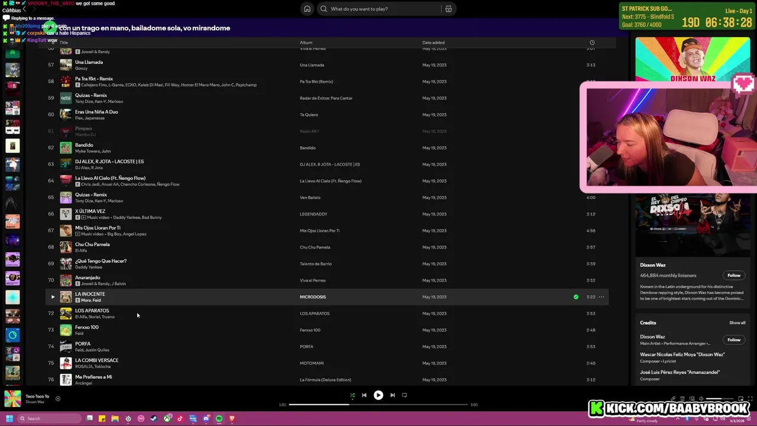Screen dimensions: 757x426
Task: Sort tracks by Album column header
Action: 306,43
